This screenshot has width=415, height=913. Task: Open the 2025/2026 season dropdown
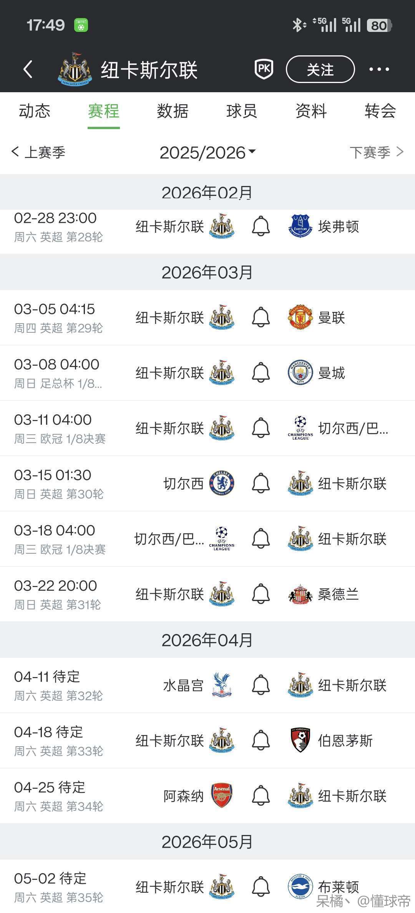click(x=207, y=153)
